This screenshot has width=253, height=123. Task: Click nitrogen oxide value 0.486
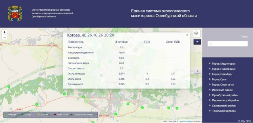pyautogui.click(x=121, y=79)
